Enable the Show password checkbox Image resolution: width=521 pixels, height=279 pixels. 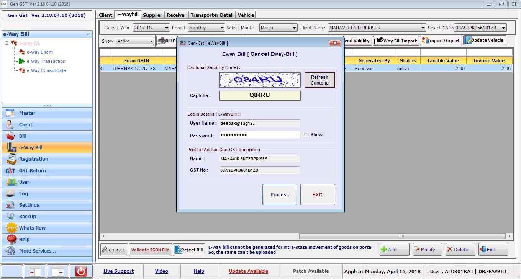click(x=305, y=135)
